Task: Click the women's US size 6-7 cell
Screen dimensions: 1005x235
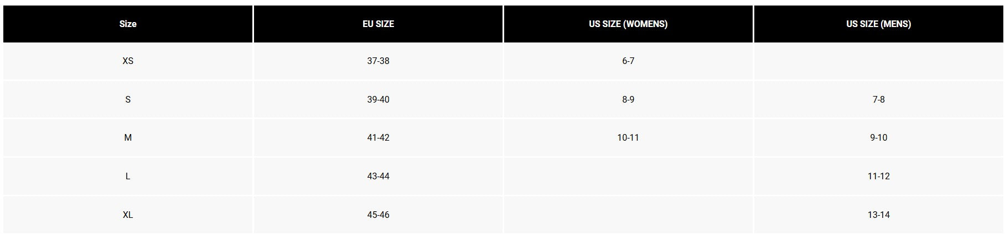Action: 628,61
